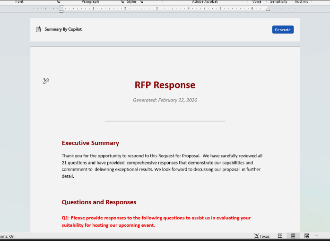
Task: Click the right indent marker on ruler
Action: pos(268,9)
